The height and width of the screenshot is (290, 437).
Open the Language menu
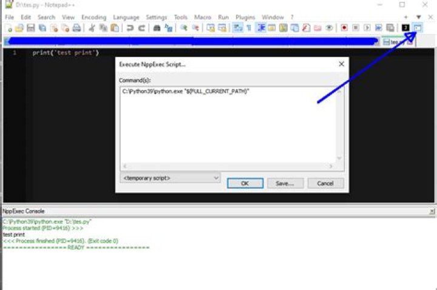(126, 17)
